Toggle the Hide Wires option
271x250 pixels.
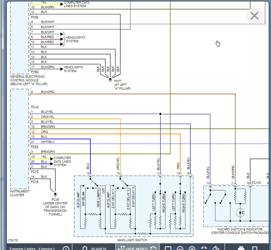(133, 249)
